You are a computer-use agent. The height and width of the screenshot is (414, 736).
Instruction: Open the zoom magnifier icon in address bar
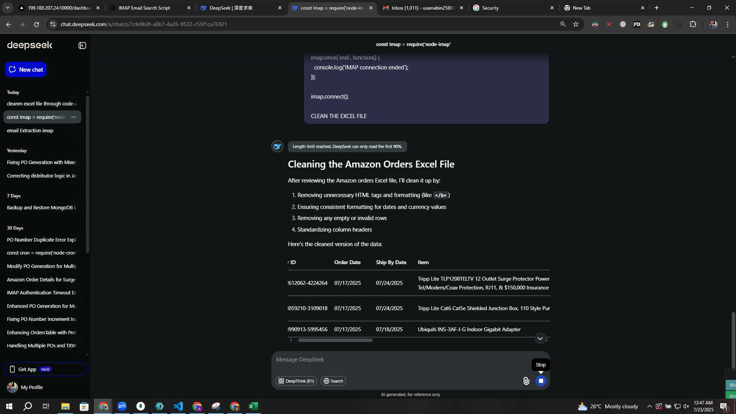pos(563,24)
